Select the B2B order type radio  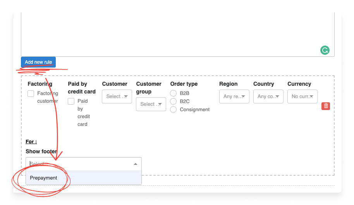pos(173,93)
